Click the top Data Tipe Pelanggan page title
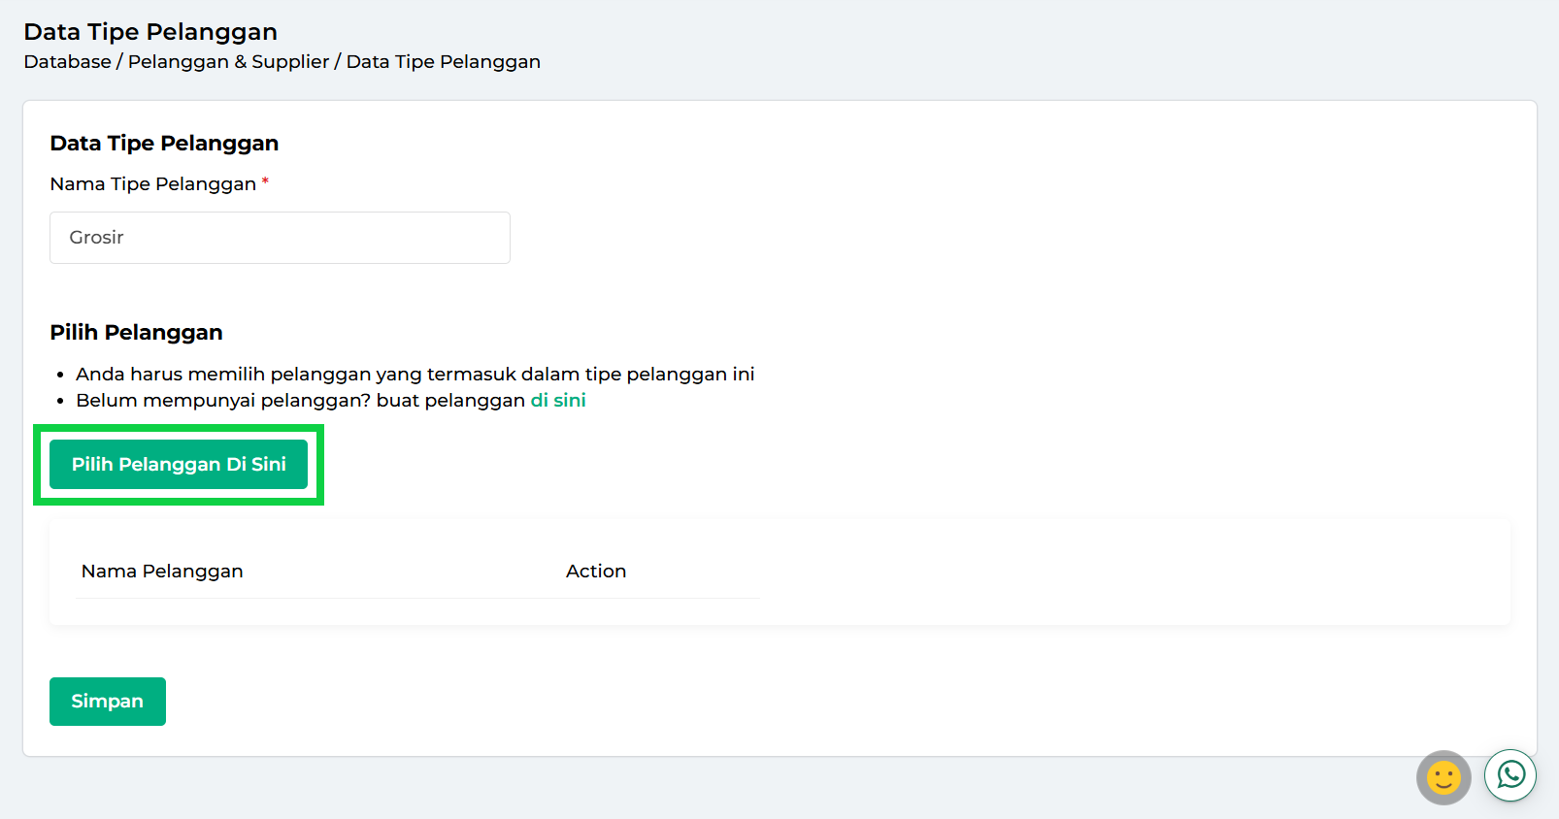Screen dimensions: 1559x819 tap(150, 32)
